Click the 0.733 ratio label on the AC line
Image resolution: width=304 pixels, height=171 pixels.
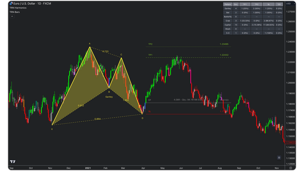click(106, 51)
